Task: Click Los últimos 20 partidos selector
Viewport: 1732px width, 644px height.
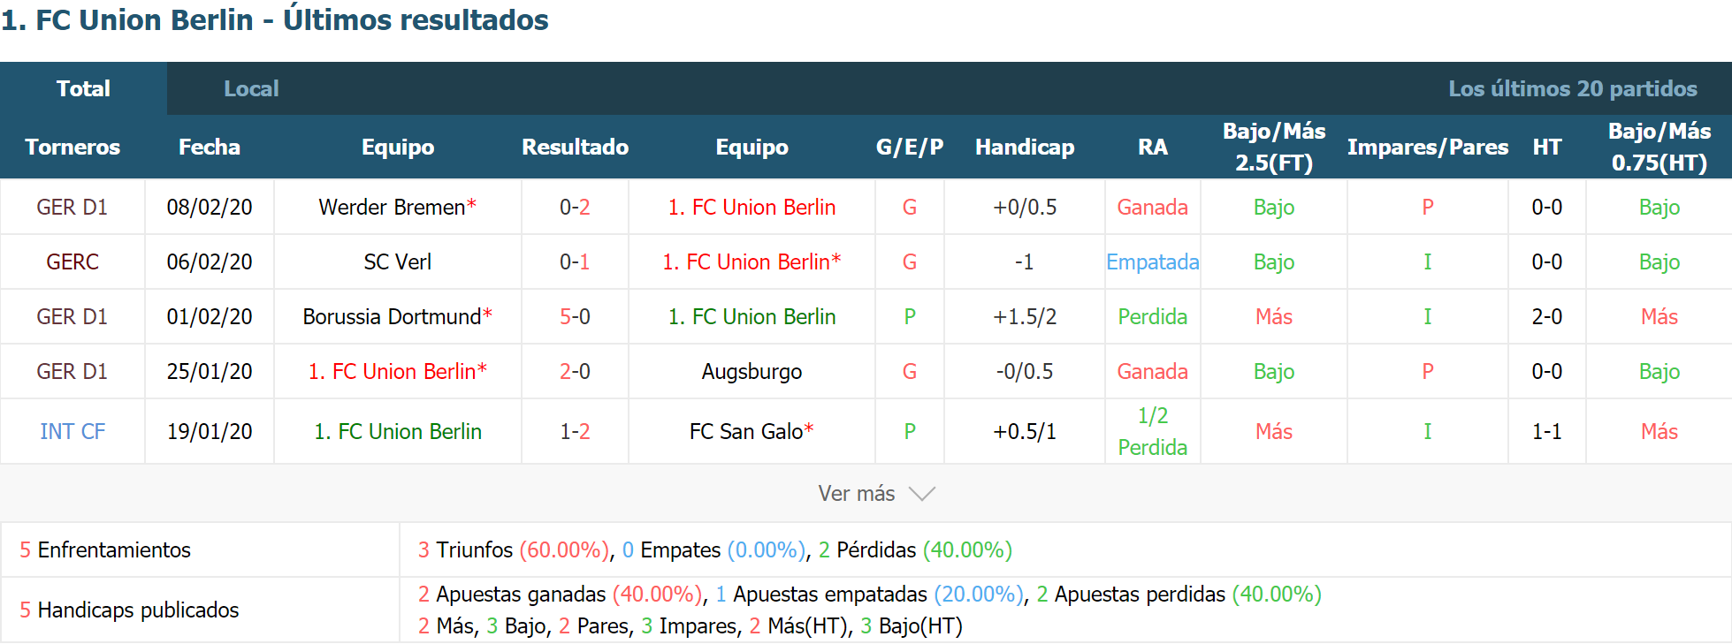Action: [x=1572, y=88]
